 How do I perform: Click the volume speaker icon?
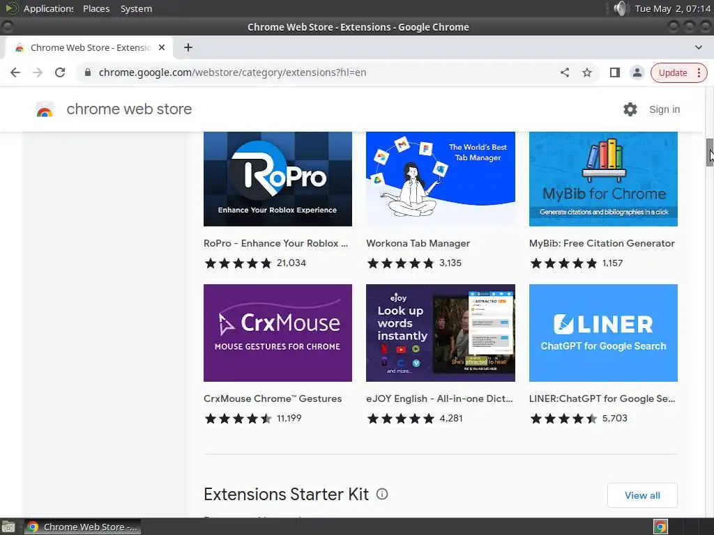tap(620, 8)
